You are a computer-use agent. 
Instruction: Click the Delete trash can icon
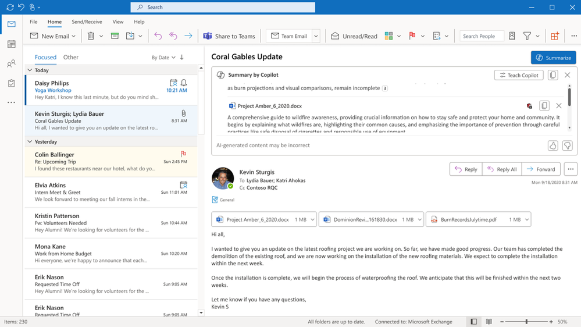(91, 36)
